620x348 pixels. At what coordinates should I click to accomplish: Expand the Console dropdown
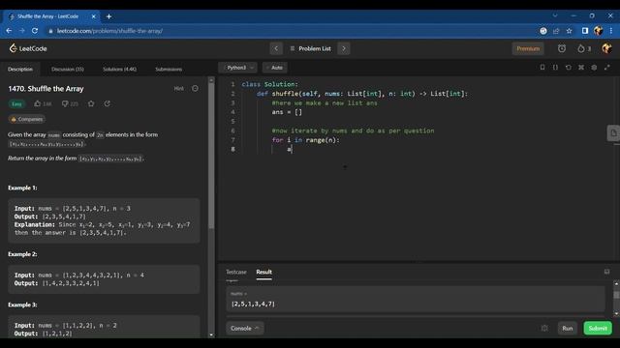[x=245, y=329]
